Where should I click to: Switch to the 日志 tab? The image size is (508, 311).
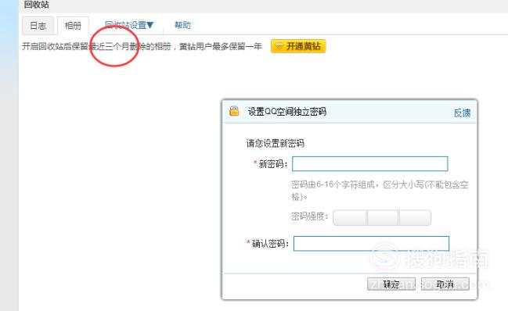[38, 26]
